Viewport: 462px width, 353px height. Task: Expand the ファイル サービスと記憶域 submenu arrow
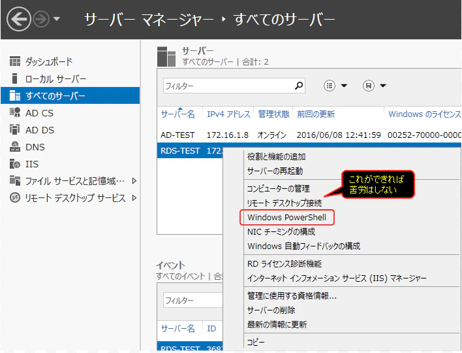134,181
